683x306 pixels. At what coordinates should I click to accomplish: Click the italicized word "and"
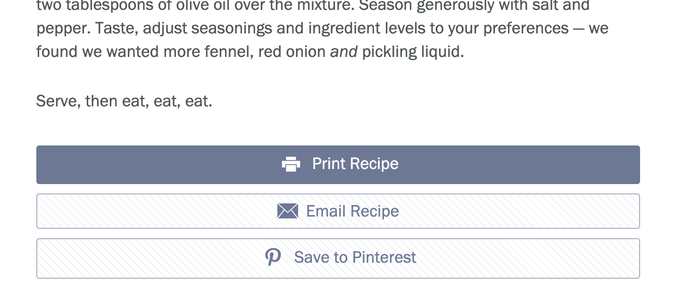pos(343,52)
